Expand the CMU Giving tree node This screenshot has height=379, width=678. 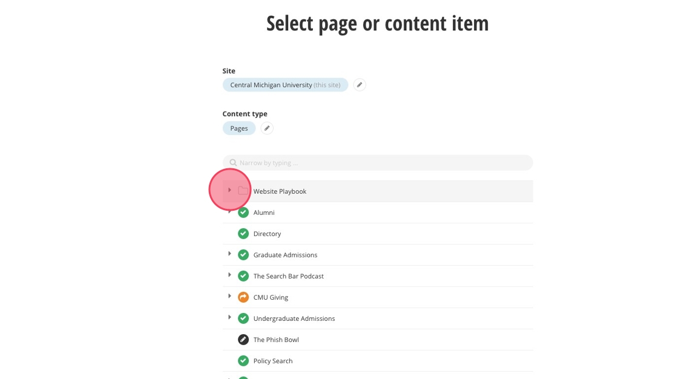pos(229,297)
